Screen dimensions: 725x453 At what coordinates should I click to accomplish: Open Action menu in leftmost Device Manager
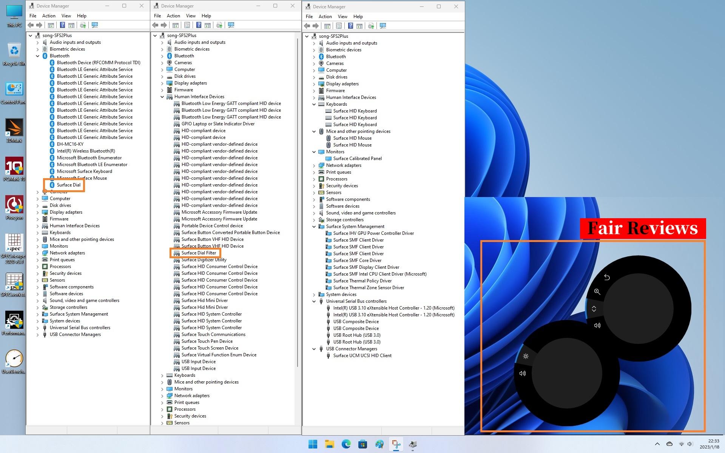pos(48,16)
